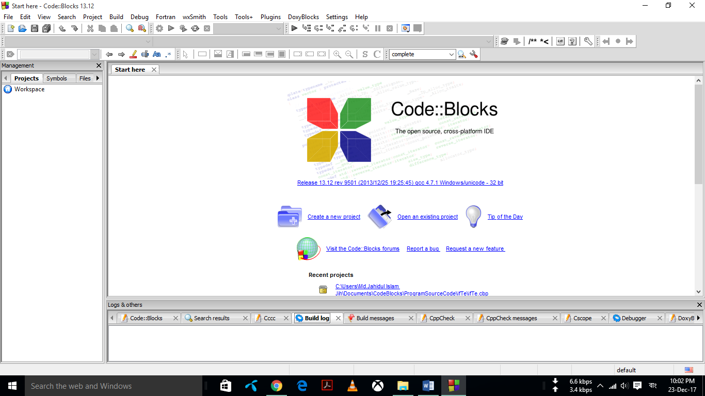Click the zoom out magnifier icon
The image size is (705, 396).
coord(349,54)
